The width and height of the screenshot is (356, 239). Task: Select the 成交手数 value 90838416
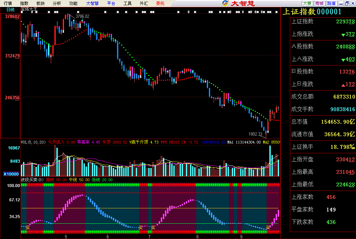343,109
